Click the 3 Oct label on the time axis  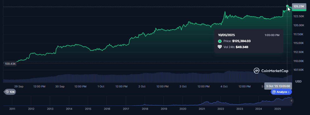(x=183, y=86)
